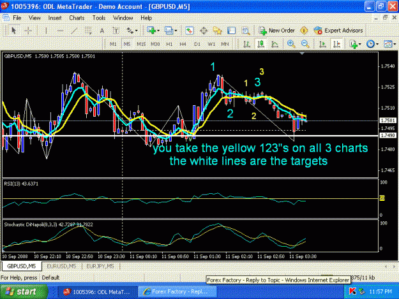
Task: Select the crosshair tool
Action: [28, 31]
